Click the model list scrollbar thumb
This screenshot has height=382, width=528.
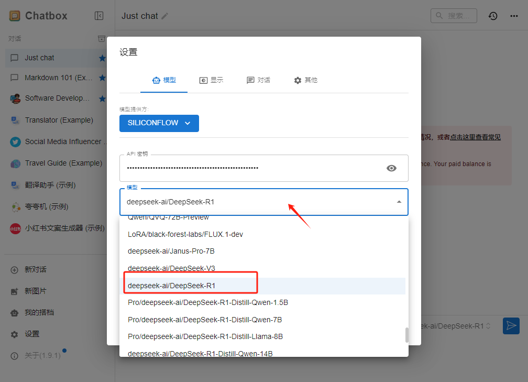point(407,335)
